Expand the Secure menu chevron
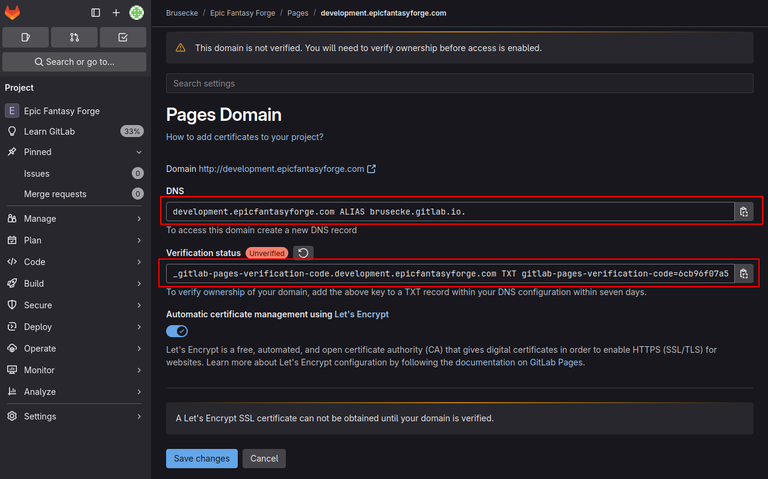768x479 pixels. pos(139,305)
